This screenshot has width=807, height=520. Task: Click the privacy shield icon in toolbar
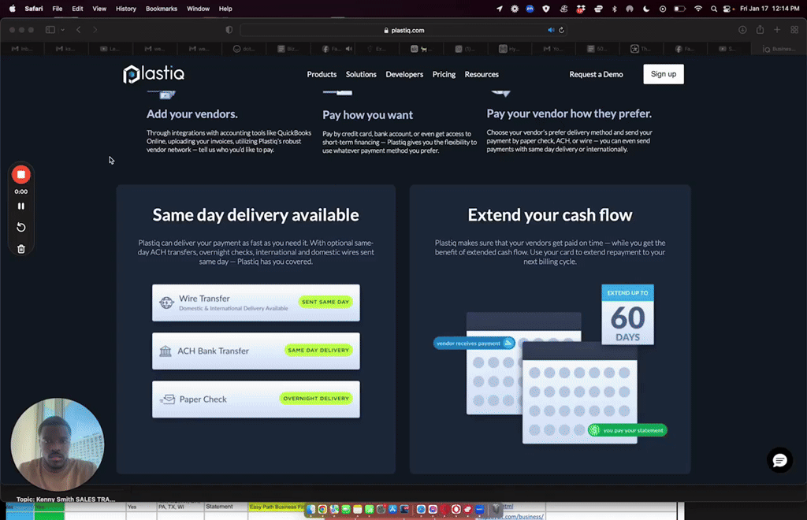[229, 30]
